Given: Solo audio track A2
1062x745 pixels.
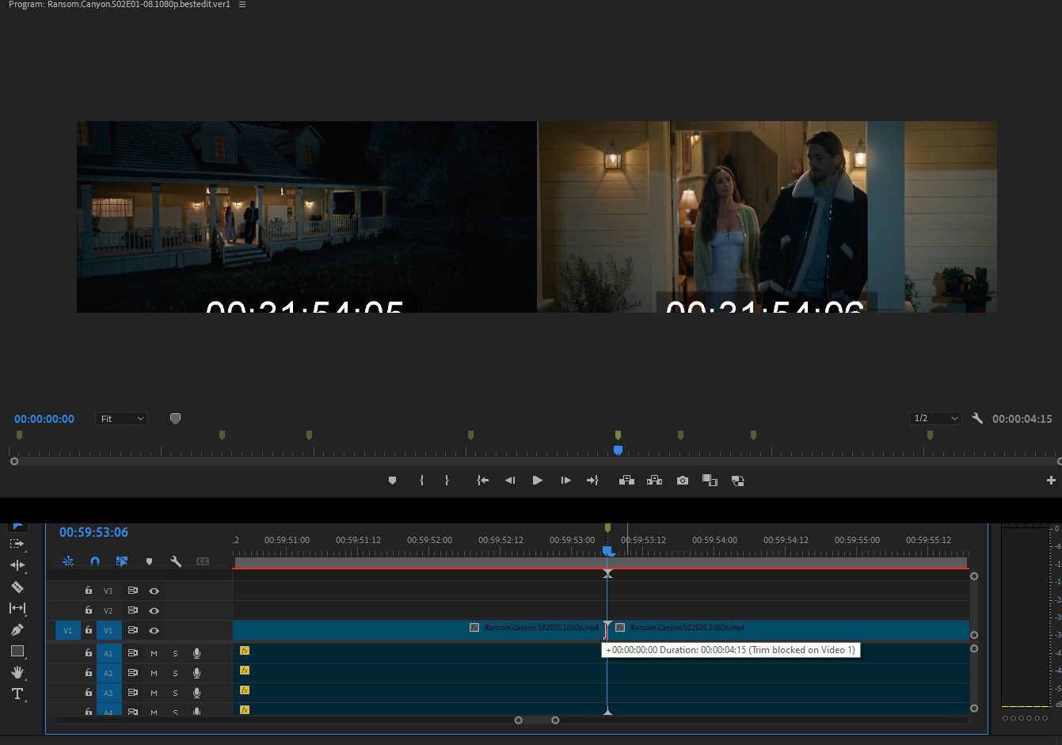Looking at the screenshot, I should pyautogui.click(x=175, y=673).
